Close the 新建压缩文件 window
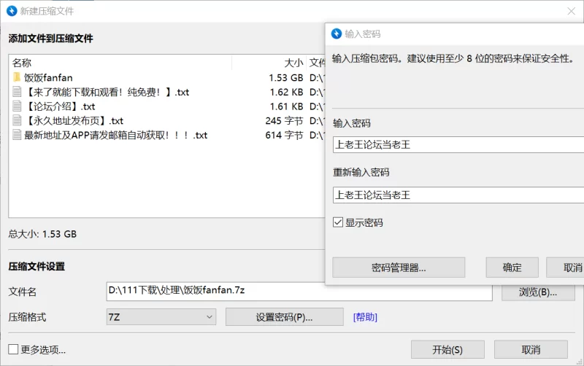The width and height of the screenshot is (584, 366). 572,11
